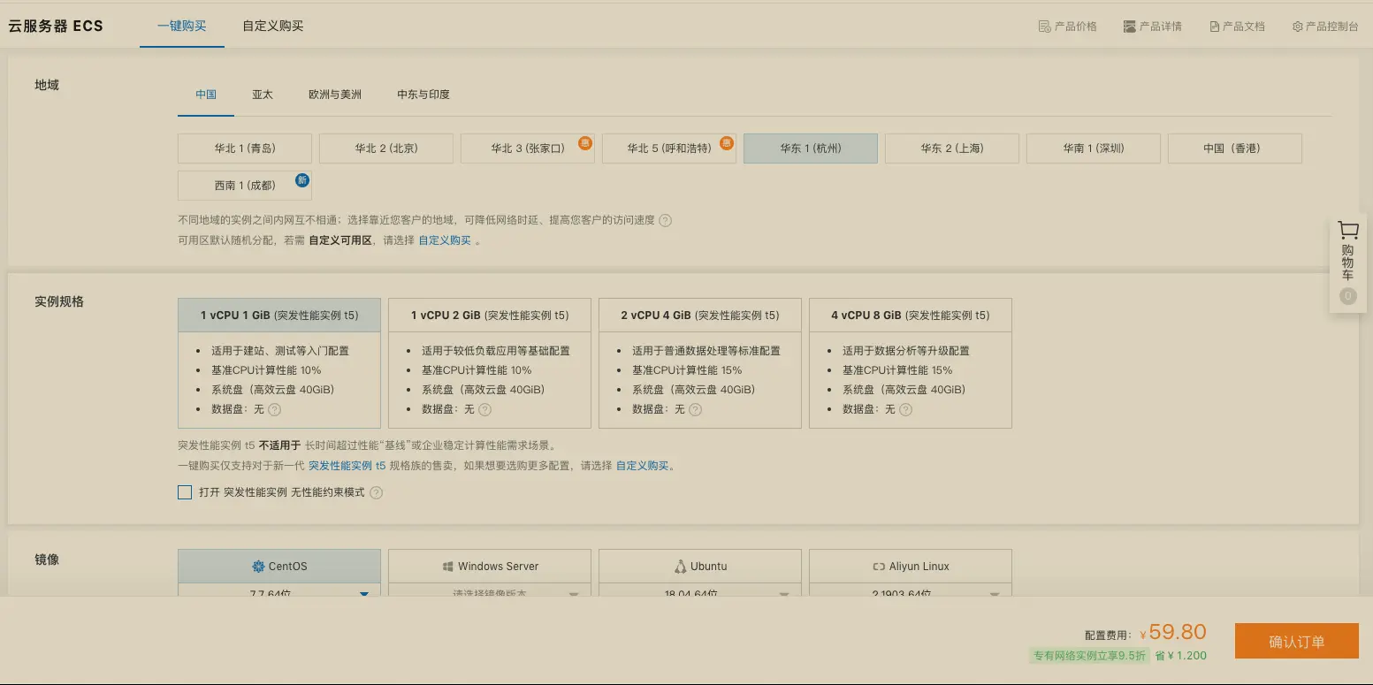Select the Aliyun Linux image option
The height and width of the screenshot is (685, 1373).
click(911, 567)
